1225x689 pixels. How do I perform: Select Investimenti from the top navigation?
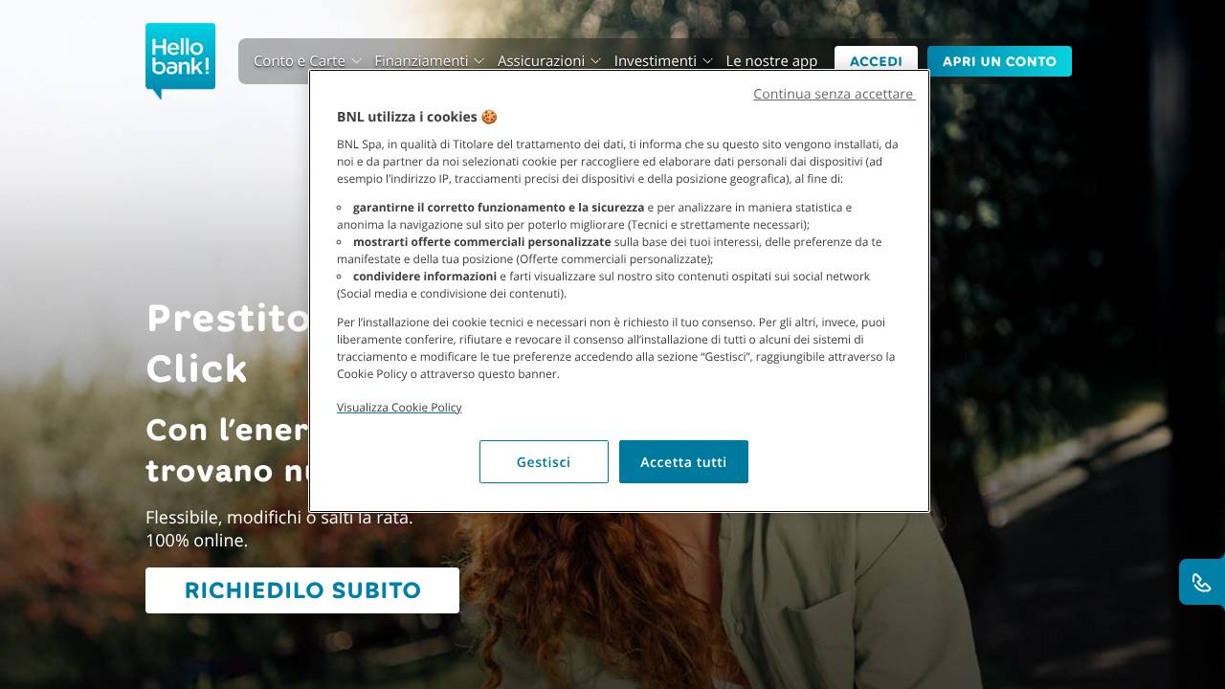coord(657,60)
